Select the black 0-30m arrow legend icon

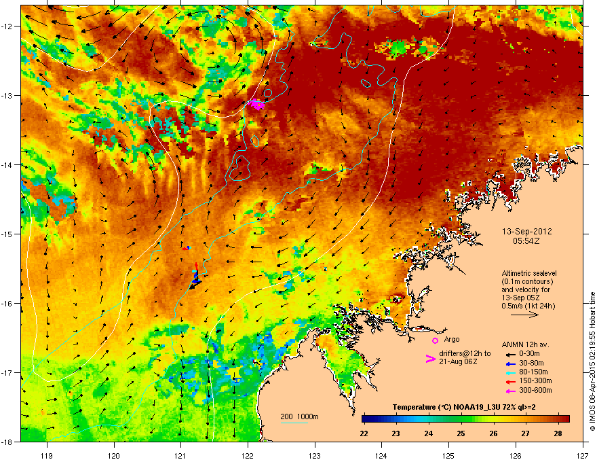(511, 354)
